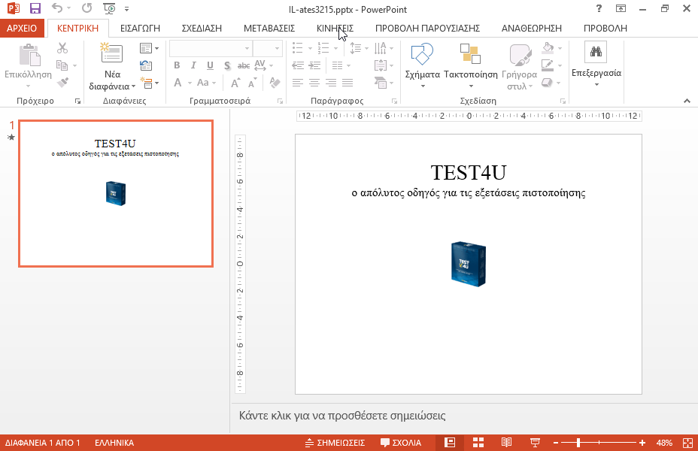Screen dimensions: 698x451
Task: Open the font size combo box
Action: tap(268, 48)
